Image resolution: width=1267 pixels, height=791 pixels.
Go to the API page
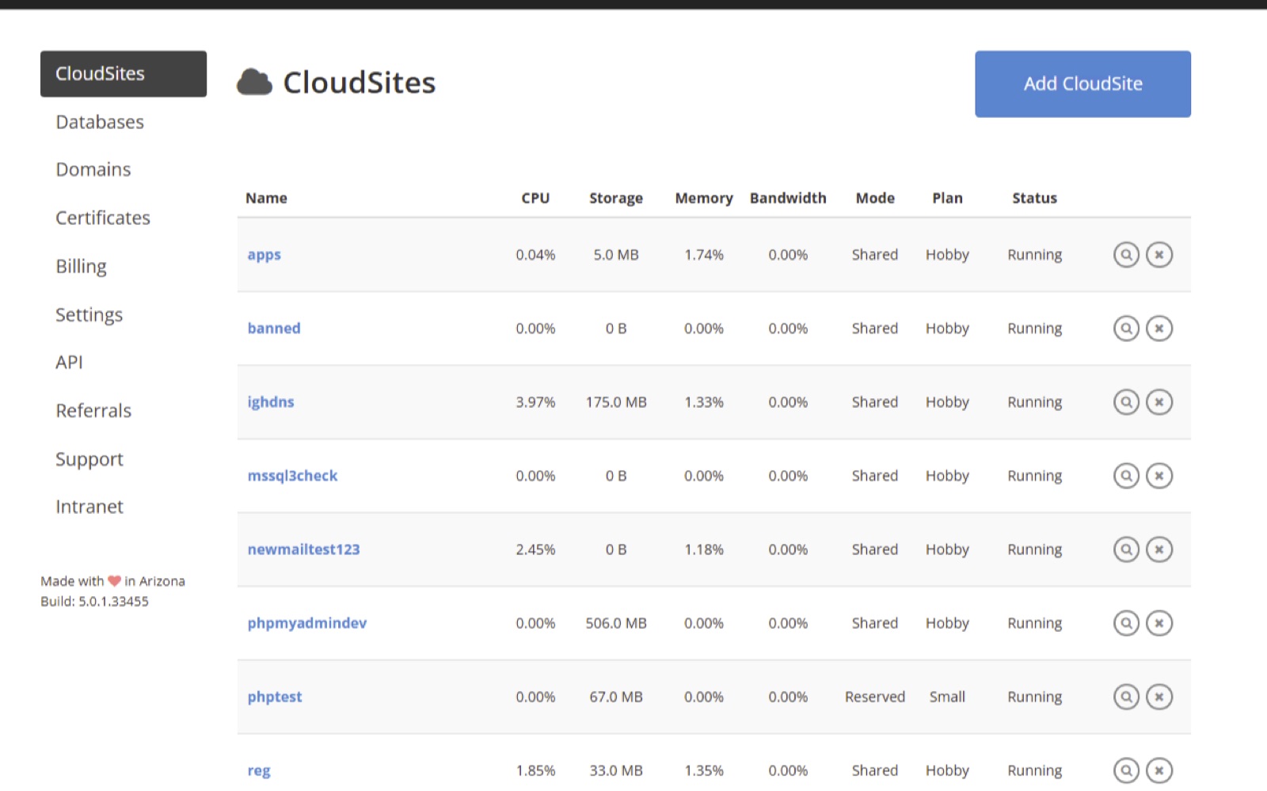[x=69, y=363]
